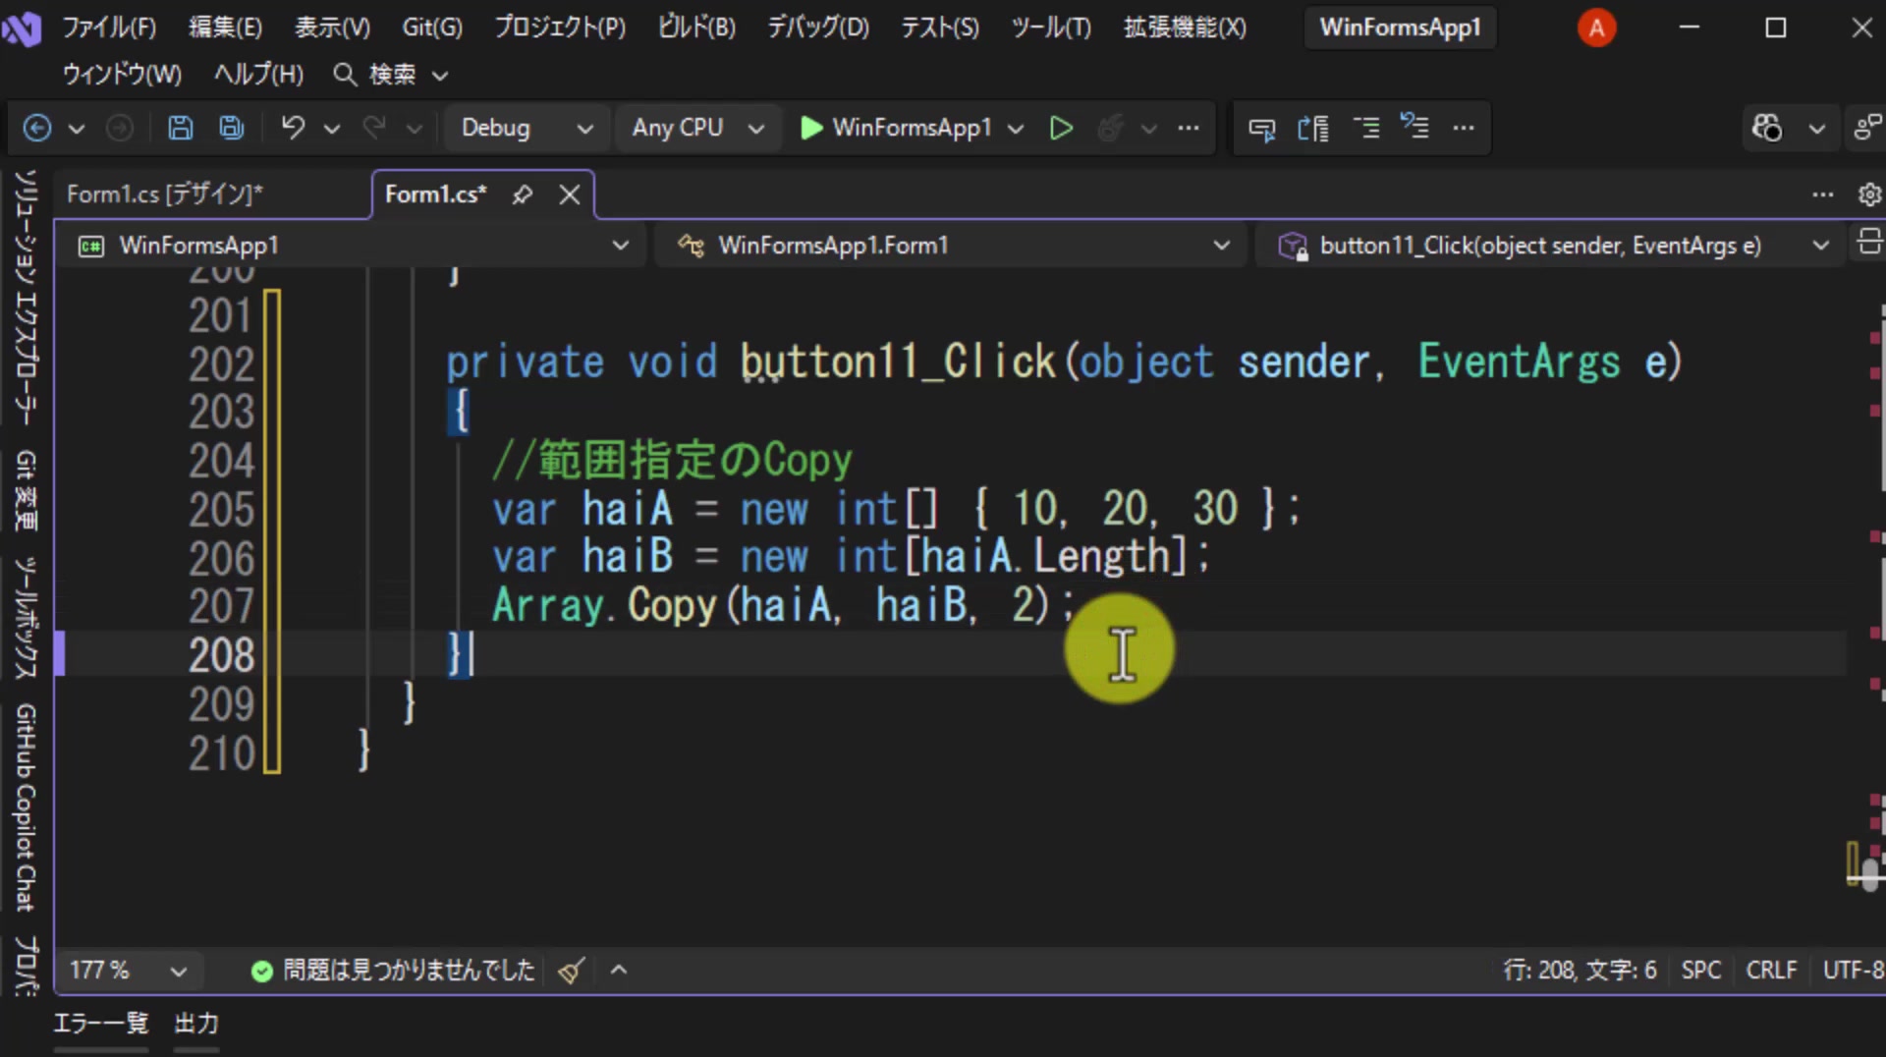Click the WinFormsApp1 solution name in title bar
1886x1057 pixels.
(x=1400, y=28)
